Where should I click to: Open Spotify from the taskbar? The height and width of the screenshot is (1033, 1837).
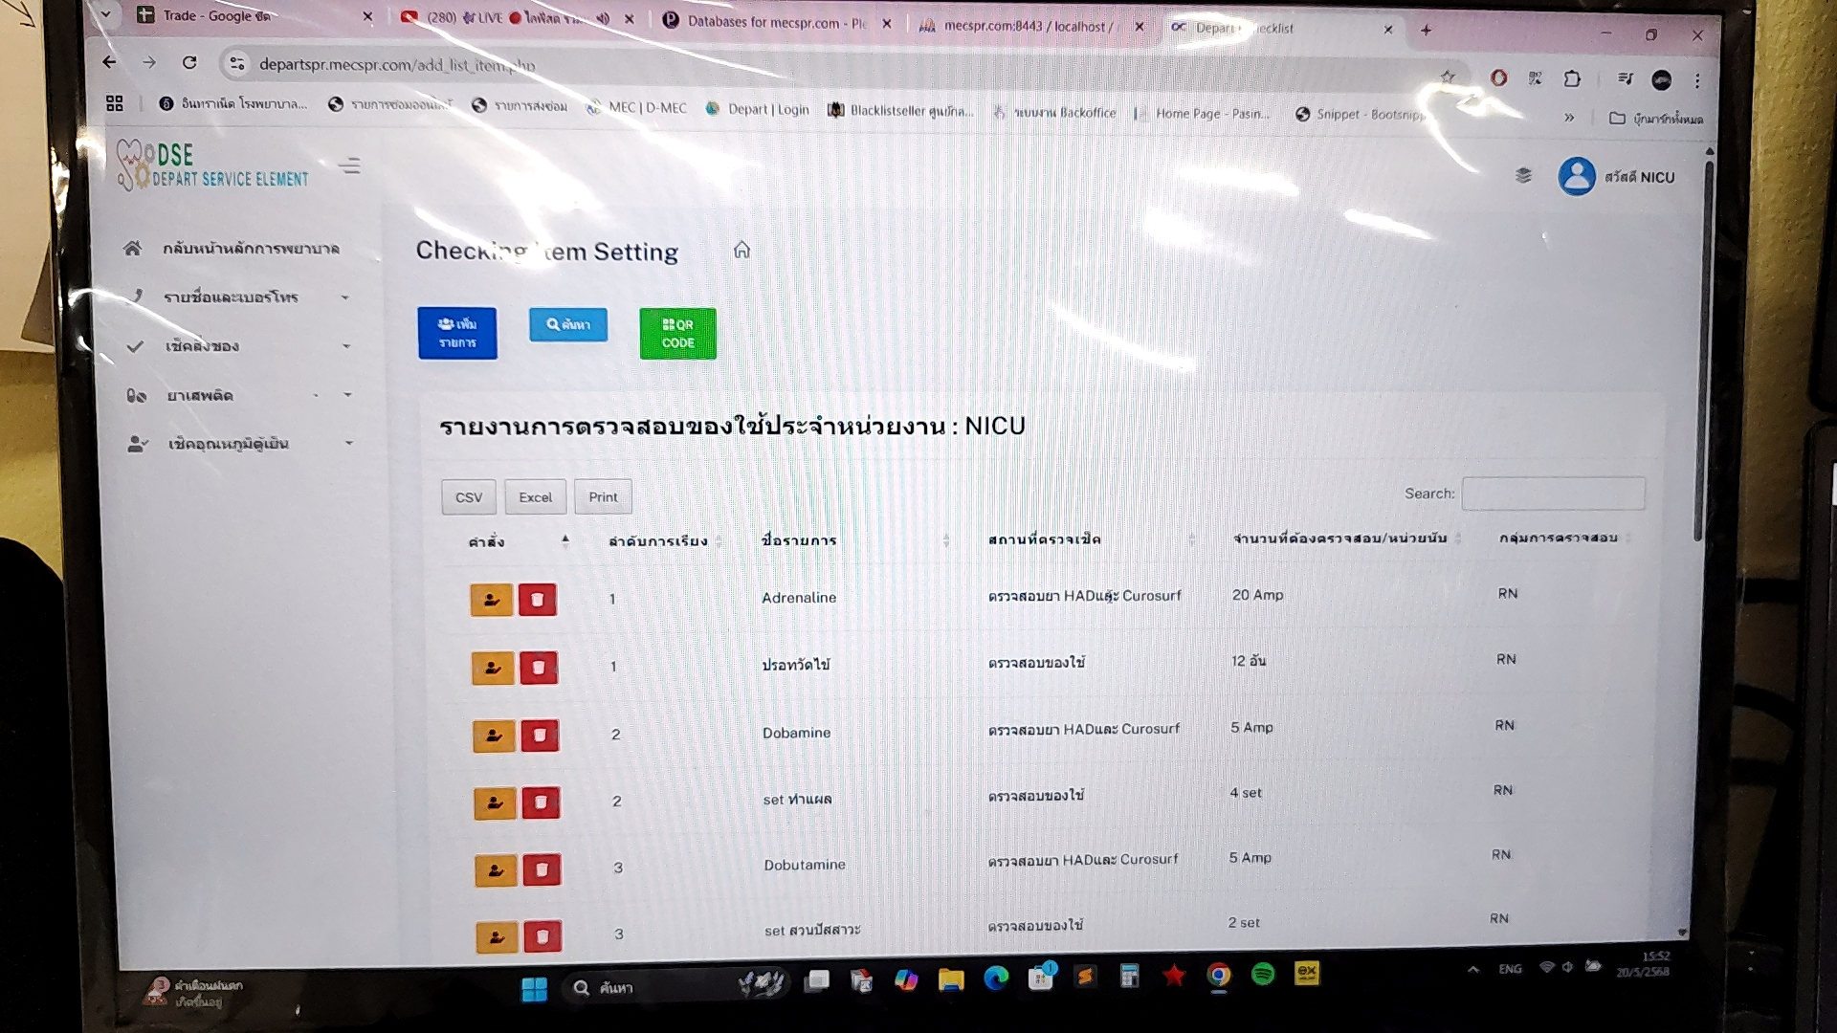tap(1263, 975)
